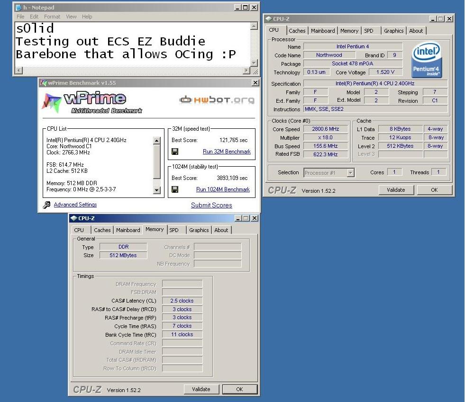Click floppy save icon under 32M Best Score
The image size is (465, 402).
175,152
